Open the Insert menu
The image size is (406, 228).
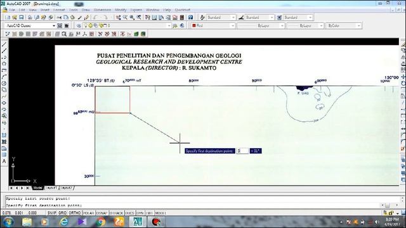tap(45, 10)
